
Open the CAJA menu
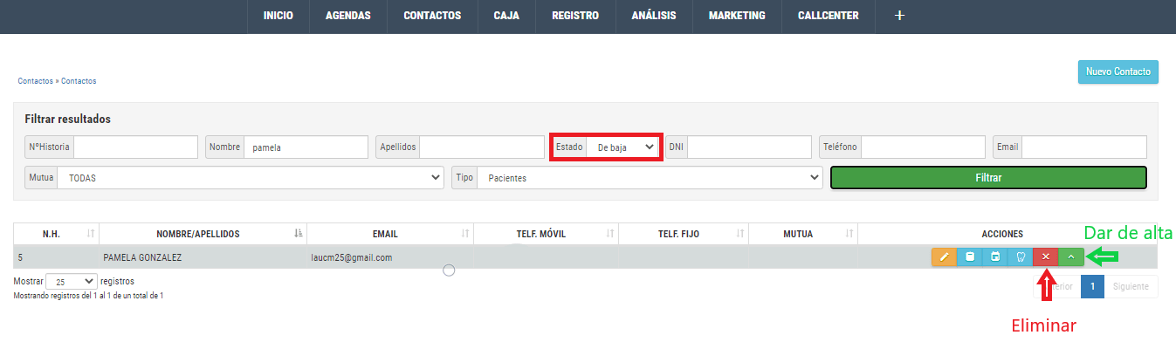(506, 16)
